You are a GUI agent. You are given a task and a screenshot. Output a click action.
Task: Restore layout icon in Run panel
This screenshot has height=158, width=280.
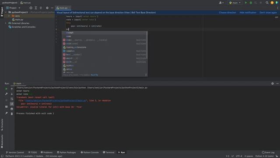6,107
